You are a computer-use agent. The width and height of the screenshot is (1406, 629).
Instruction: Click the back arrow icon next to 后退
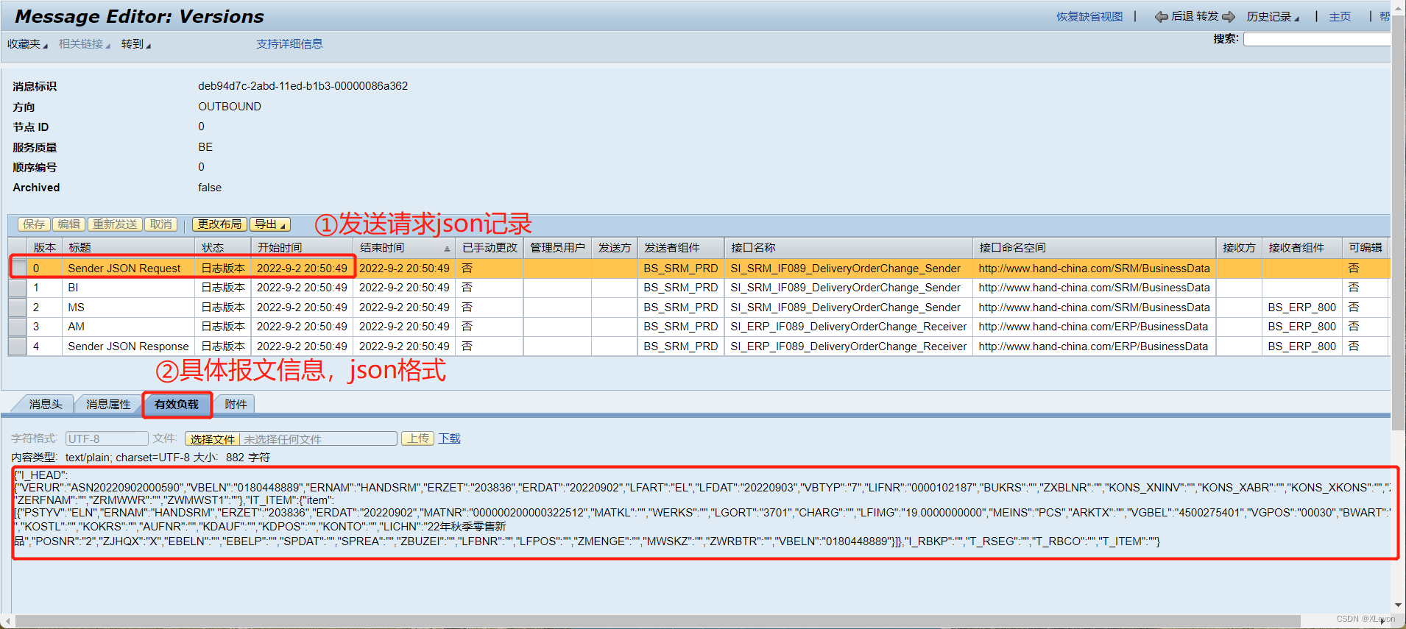pyautogui.click(x=1161, y=16)
